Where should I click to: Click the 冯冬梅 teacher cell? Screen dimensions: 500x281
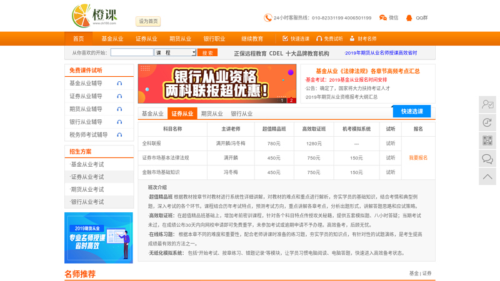231,172
